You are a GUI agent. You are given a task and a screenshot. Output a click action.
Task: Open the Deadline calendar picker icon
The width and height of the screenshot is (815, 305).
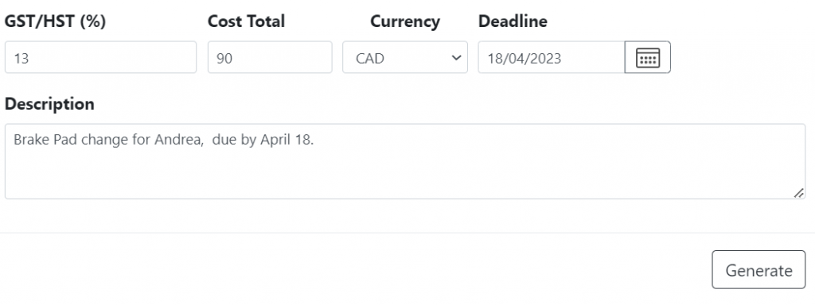[x=648, y=57]
